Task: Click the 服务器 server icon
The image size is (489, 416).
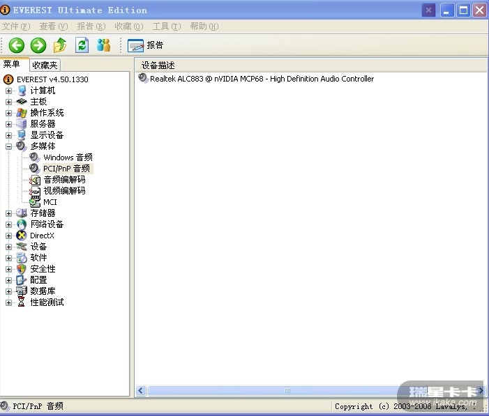Action: click(x=22, y=124)
